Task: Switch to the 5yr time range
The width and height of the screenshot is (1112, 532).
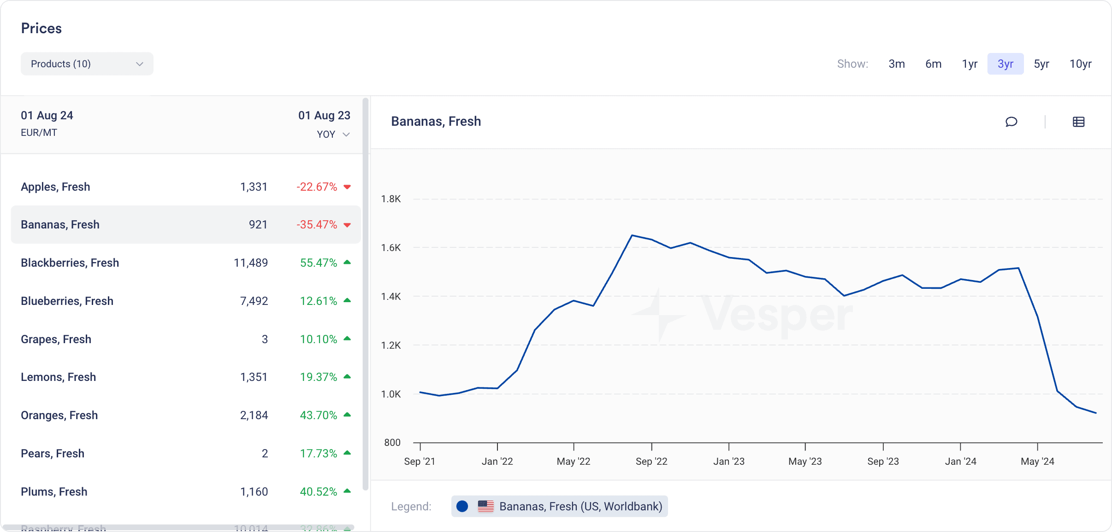Action: click(x=1041, y=64)
